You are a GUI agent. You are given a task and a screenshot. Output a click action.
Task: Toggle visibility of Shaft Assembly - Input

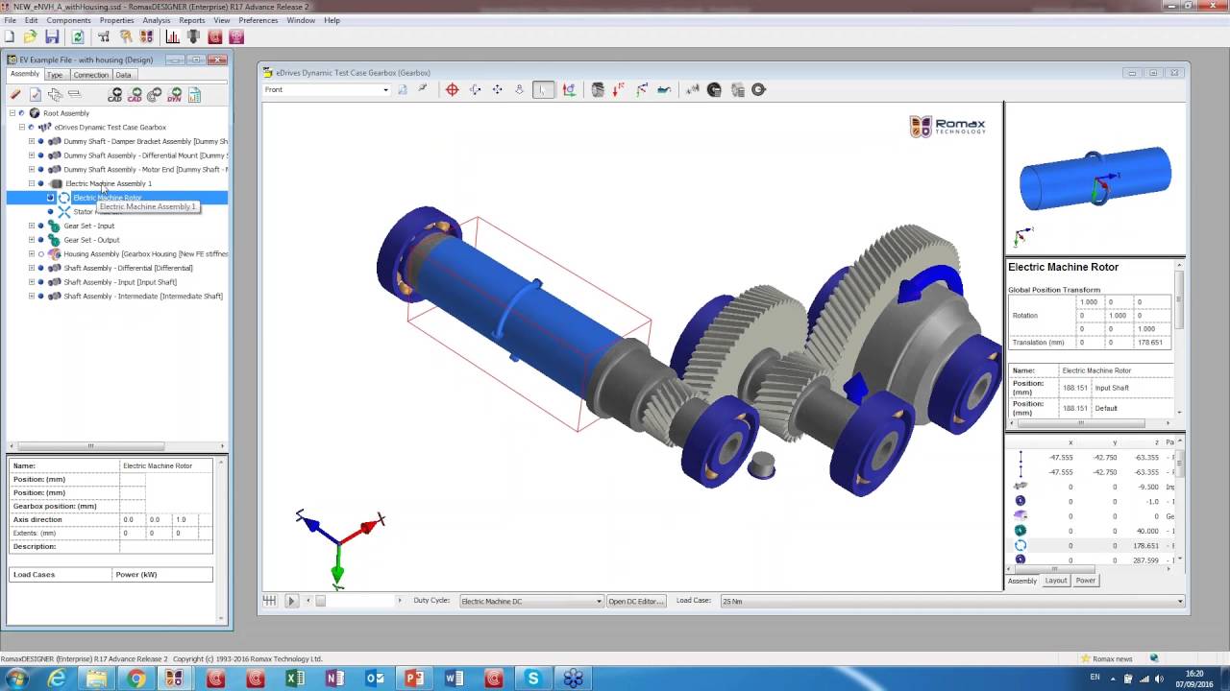40,282
